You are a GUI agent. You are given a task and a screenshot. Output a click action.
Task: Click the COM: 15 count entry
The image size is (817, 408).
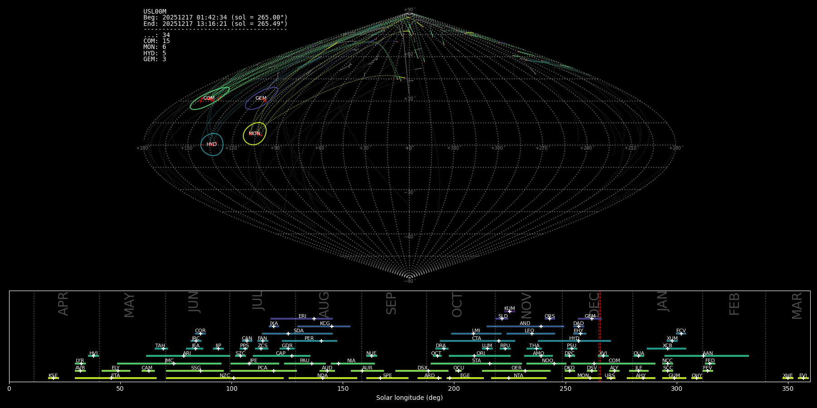pyautogui.click(x=157, y=41)
